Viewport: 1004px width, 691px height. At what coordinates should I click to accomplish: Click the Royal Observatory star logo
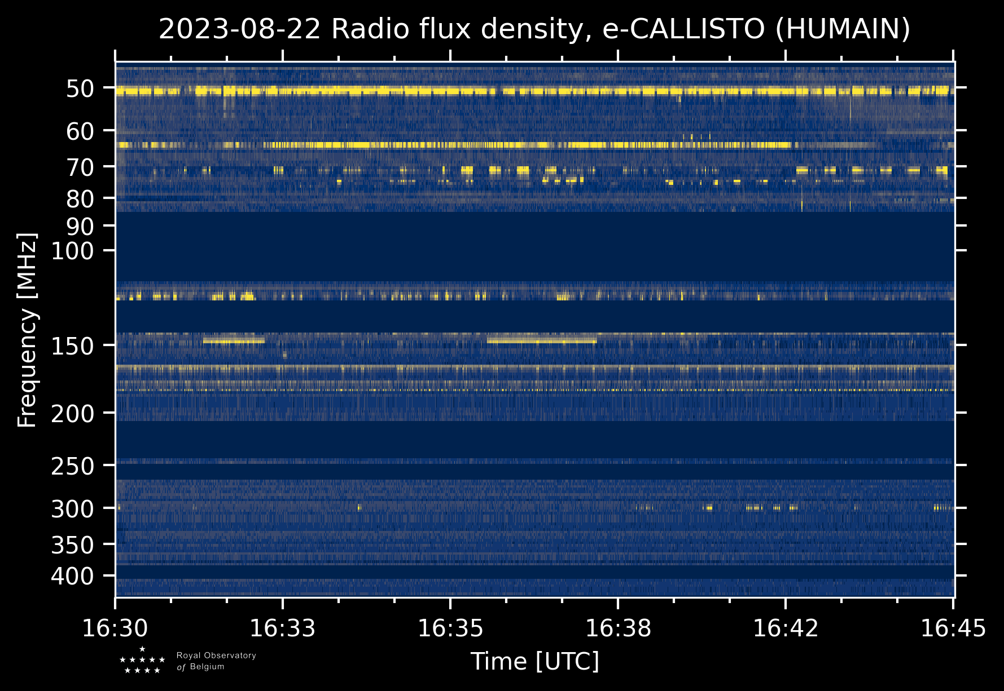coord(142,661)
